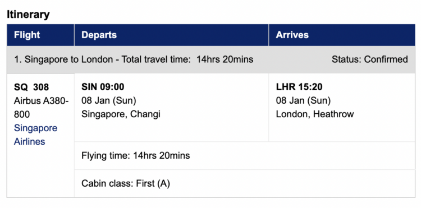This screenshot has height=208, width=421.
Task: Click the London, Heathrow airport name
Action: click(x=315, y=114)
